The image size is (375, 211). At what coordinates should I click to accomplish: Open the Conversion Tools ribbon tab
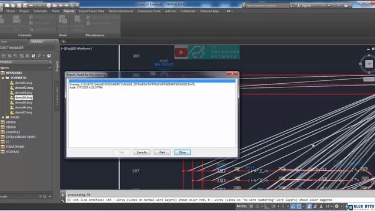pos(149,11)
